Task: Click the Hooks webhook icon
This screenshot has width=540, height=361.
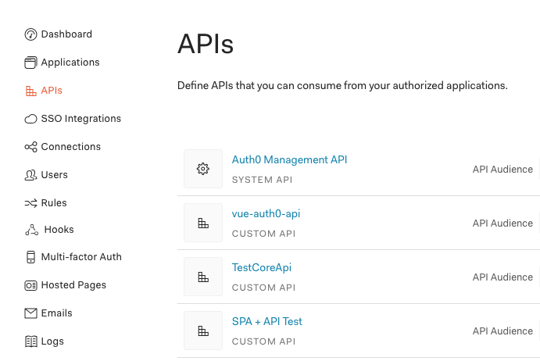Action: tap(32, 230)
